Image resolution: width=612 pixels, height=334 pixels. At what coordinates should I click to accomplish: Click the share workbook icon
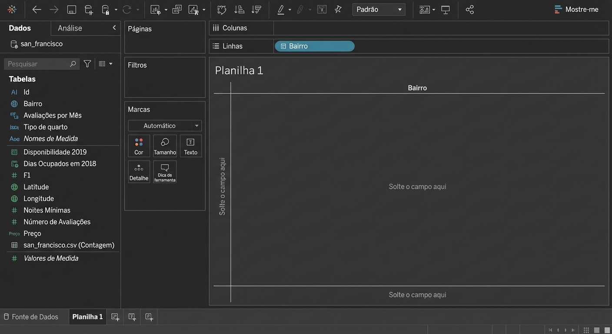pyautogui.click(x=469, y=10)
